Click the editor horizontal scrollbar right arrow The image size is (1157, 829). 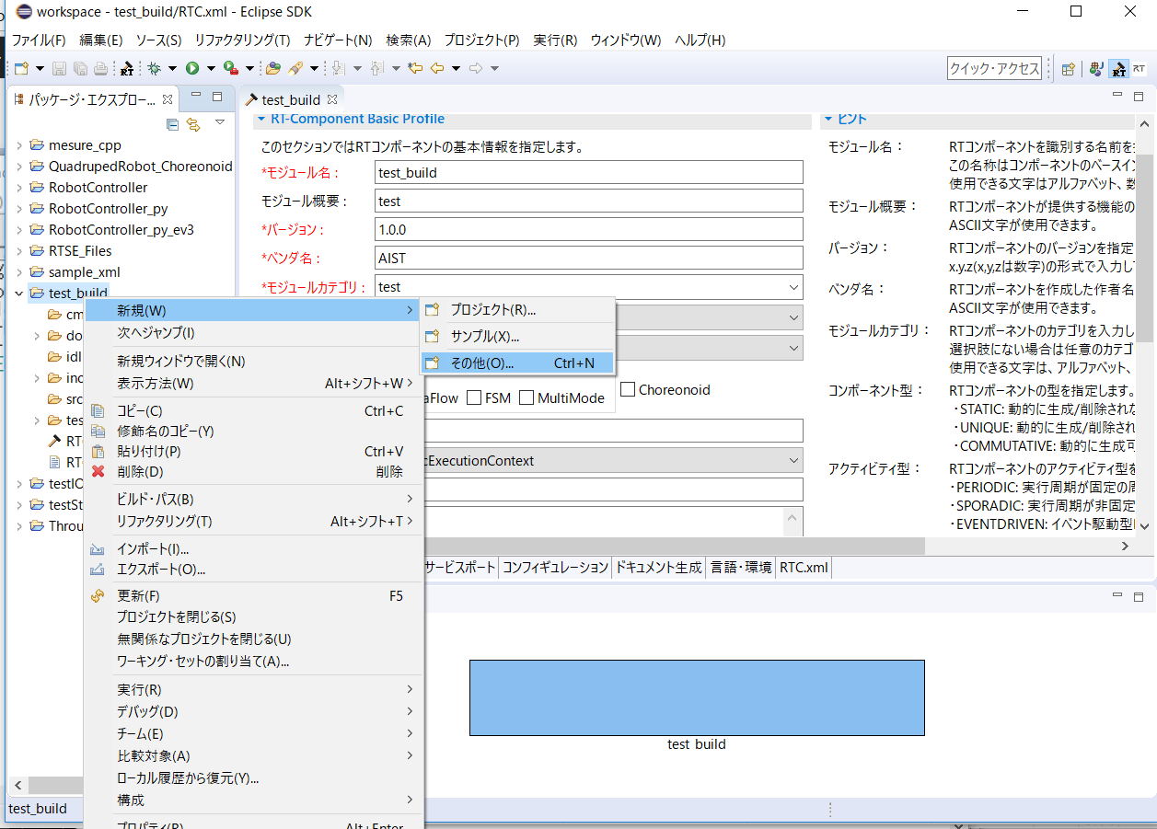(1125, 546)
